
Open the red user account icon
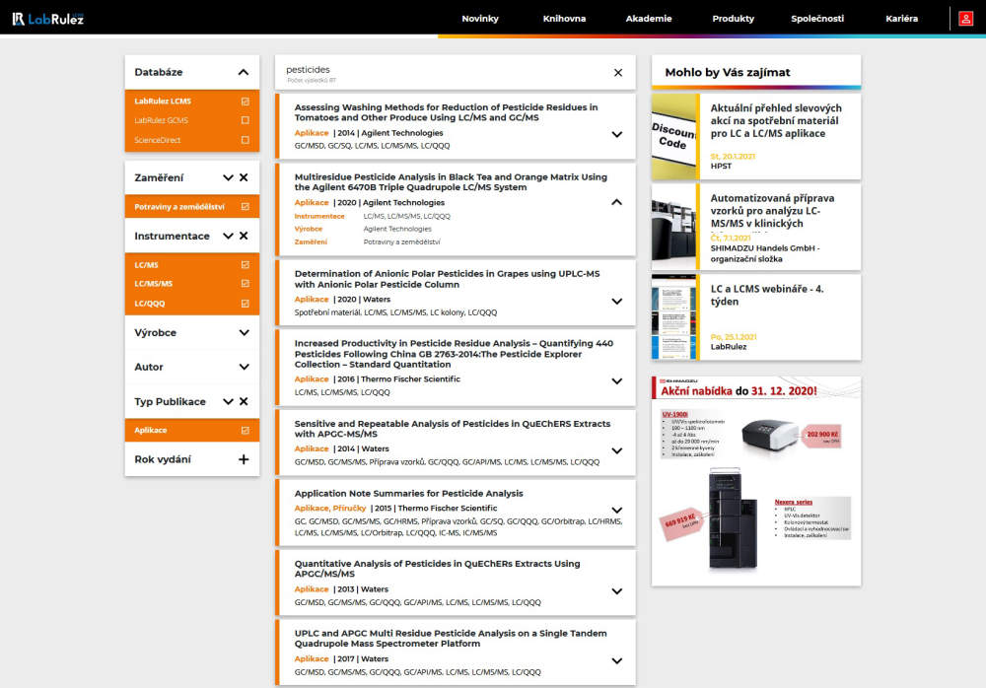[x=965, y=19]
